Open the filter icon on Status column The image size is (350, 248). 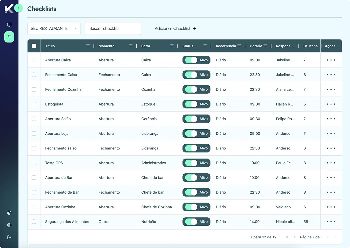pyautogui.click(x=205, y=46)
